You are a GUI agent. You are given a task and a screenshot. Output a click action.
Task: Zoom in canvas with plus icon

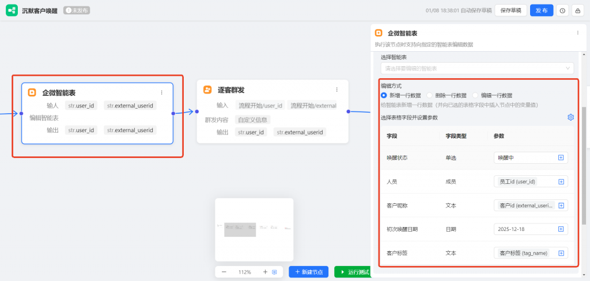(265, 272)
